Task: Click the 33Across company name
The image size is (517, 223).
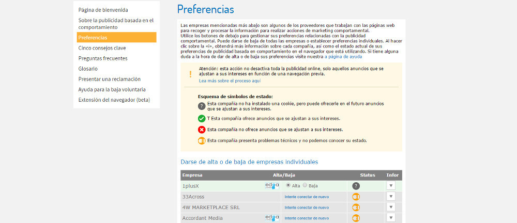Action: pos(193,197)
